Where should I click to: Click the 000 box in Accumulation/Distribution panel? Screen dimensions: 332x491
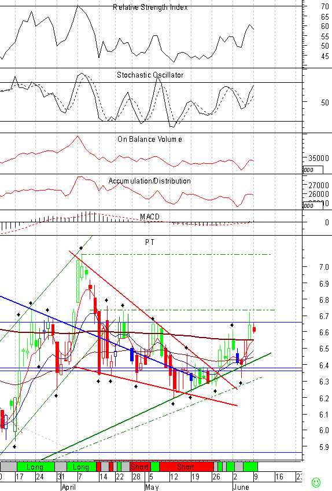pos(313,206)
